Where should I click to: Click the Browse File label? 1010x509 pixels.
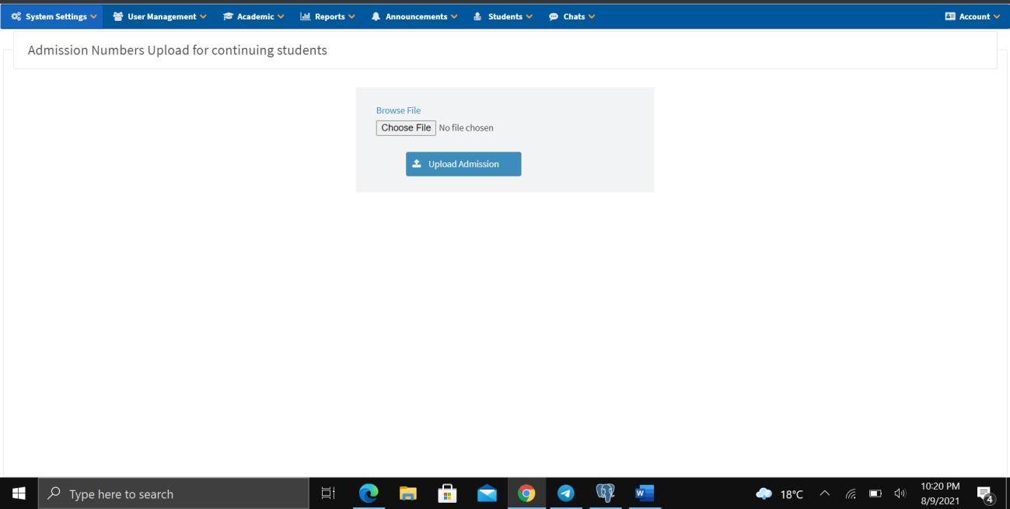[398, 110]
